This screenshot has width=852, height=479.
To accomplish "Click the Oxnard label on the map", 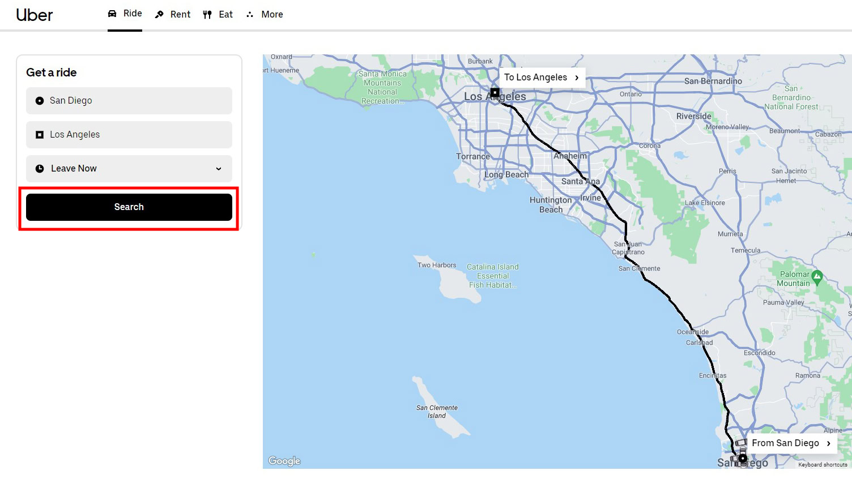I will tap(282, 57).
